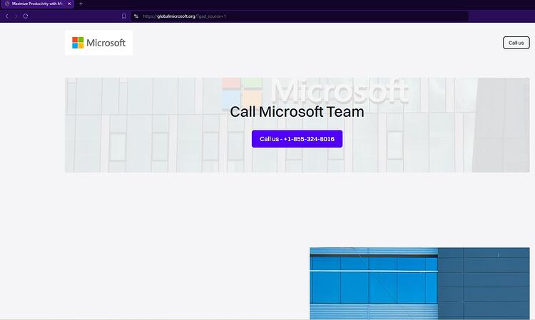Go back using the browser back arrow
This screenshot has height=320, width=535.
[x=7, y=16]
